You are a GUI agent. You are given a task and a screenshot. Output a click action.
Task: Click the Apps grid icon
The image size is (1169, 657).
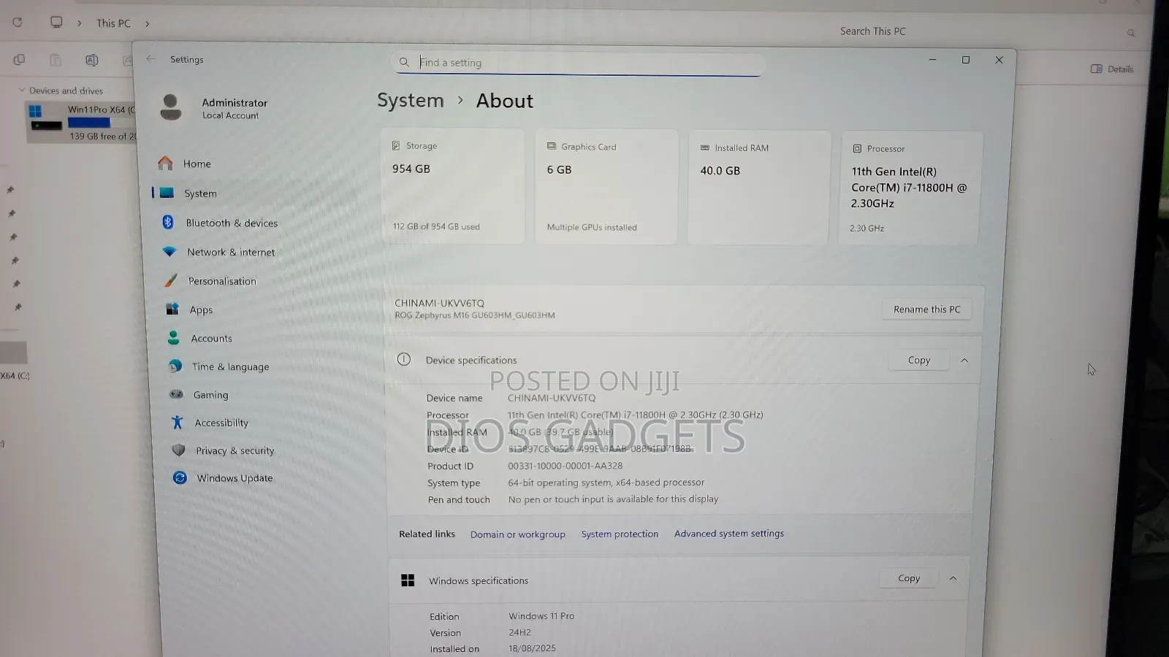172,309
